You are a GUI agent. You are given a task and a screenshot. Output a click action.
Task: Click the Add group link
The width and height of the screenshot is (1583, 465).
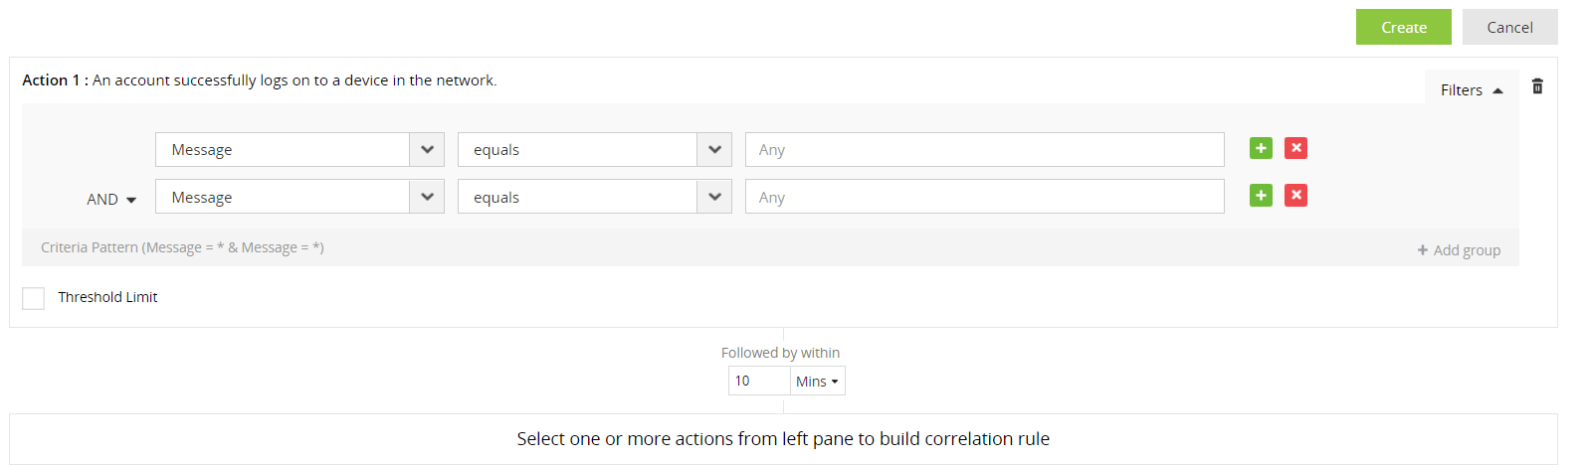pos(1467,250)
